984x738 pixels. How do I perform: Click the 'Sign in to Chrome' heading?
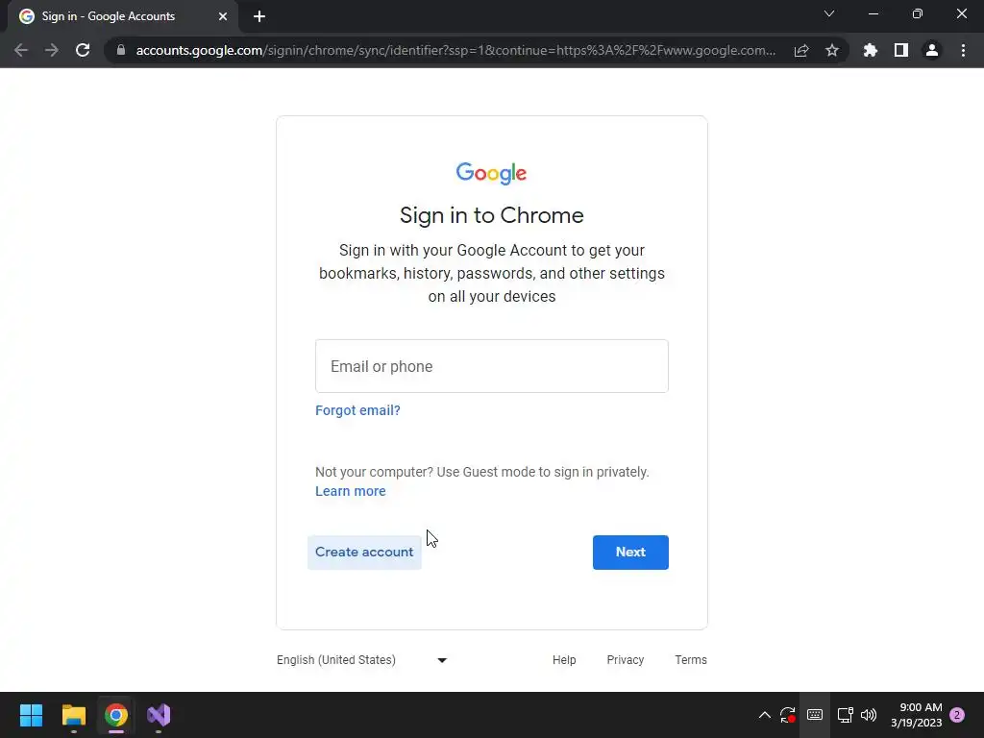pyautogui.click(x=492, y=215)
